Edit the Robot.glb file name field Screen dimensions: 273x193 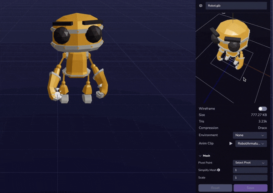236,6
